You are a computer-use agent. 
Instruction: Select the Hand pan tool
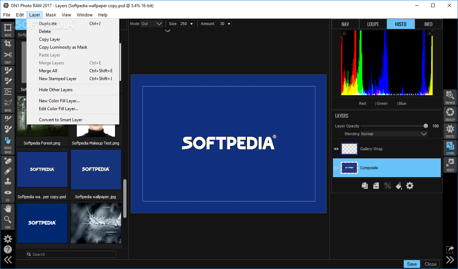click(8, 209)
